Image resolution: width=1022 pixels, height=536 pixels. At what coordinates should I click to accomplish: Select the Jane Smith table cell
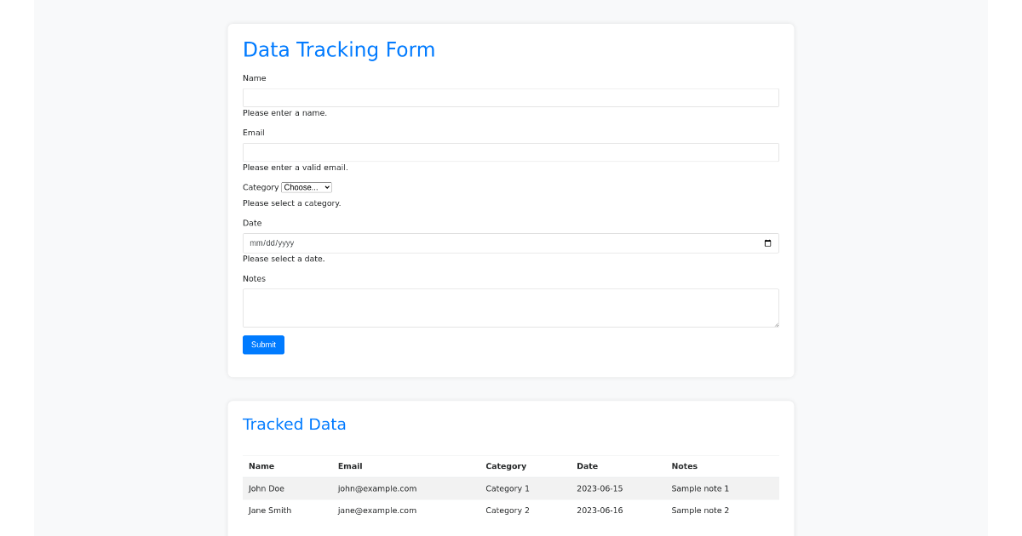pyautogui.click(x=270, y=510)
